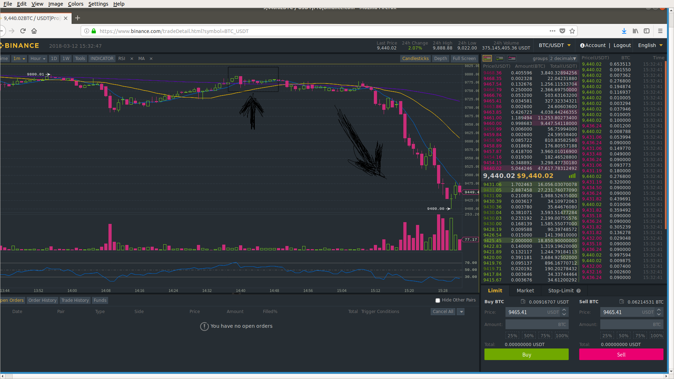Click the wallet icon beside the USDT balance
674x379 pixels.
523,301
